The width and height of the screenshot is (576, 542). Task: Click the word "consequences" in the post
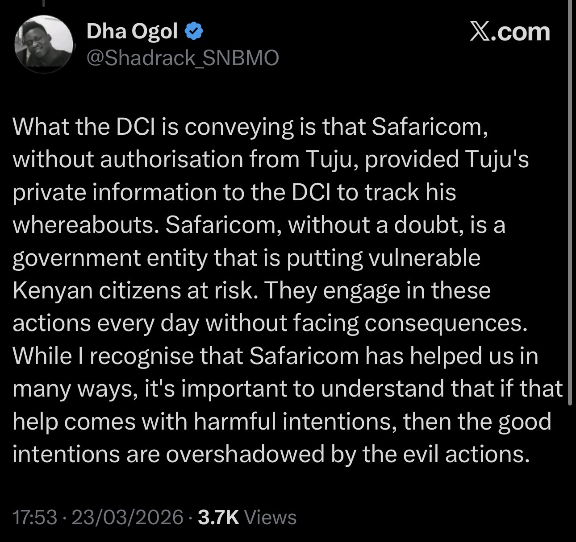point(446,323)
